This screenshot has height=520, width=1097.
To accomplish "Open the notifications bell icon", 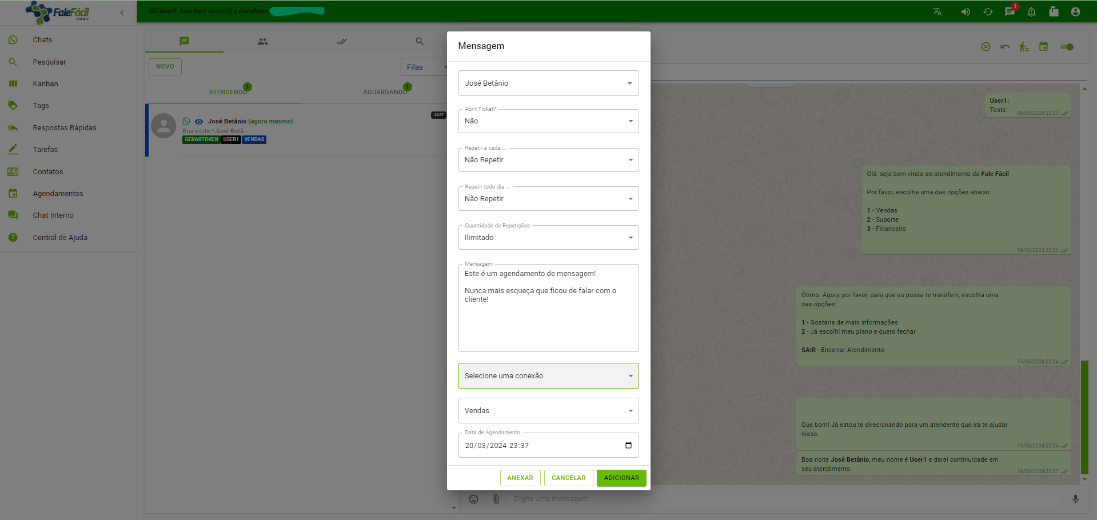I will [1032, 11].
